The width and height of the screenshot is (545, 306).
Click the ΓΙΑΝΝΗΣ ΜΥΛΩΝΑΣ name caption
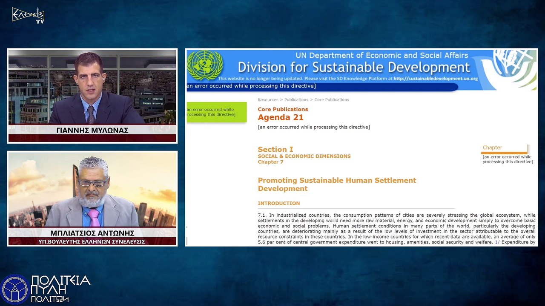92,130
